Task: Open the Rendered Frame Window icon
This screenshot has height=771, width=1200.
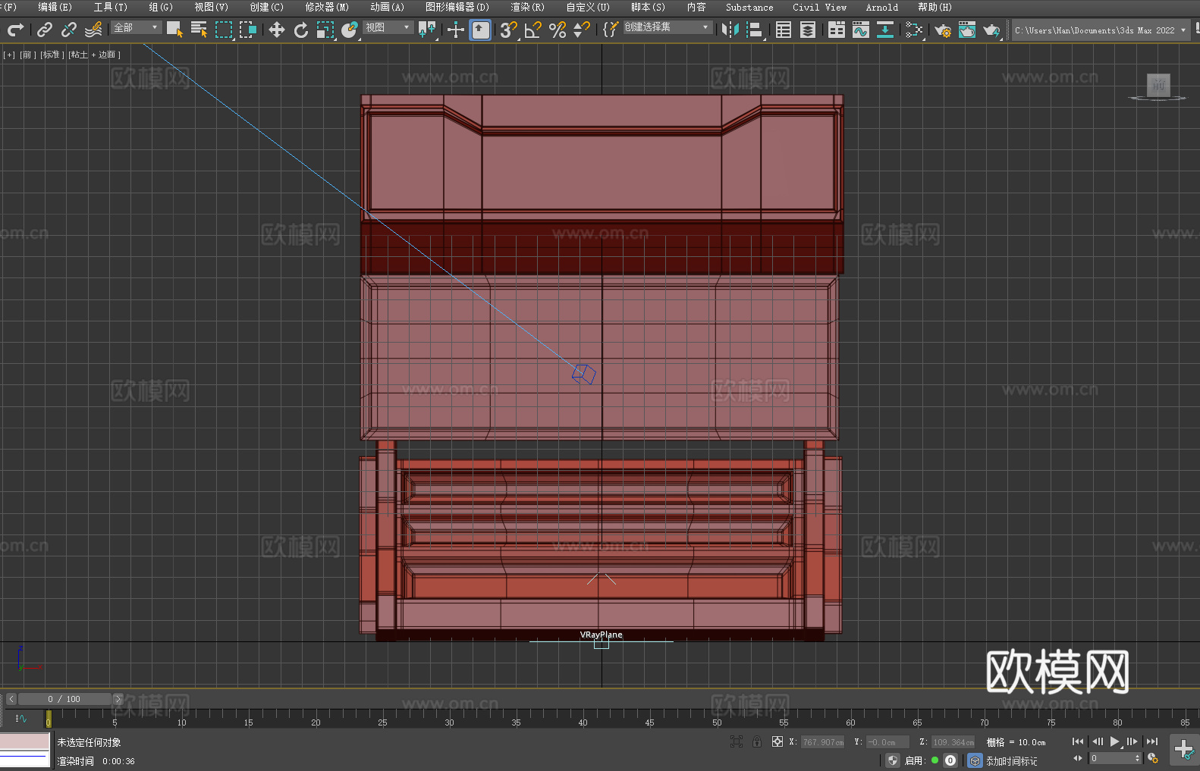Action: pyautogui.click(x=967, y=30)
